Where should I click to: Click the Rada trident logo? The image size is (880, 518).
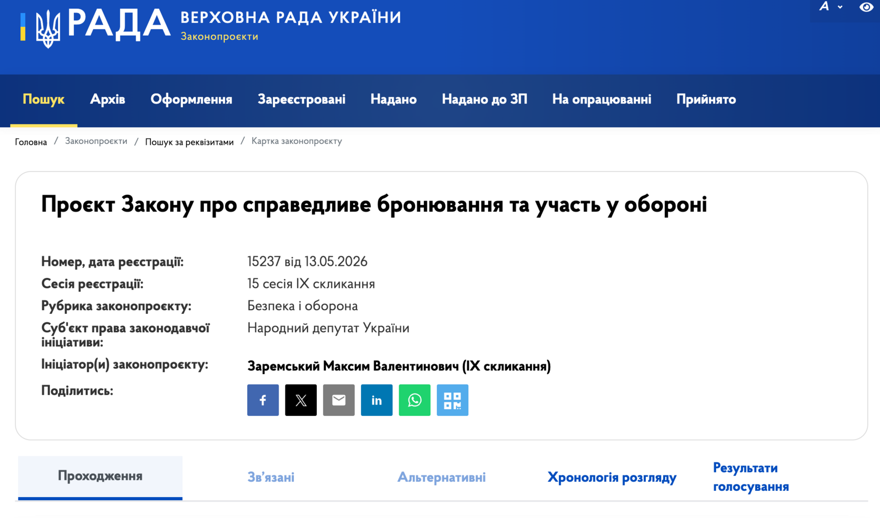click(48, 28)
